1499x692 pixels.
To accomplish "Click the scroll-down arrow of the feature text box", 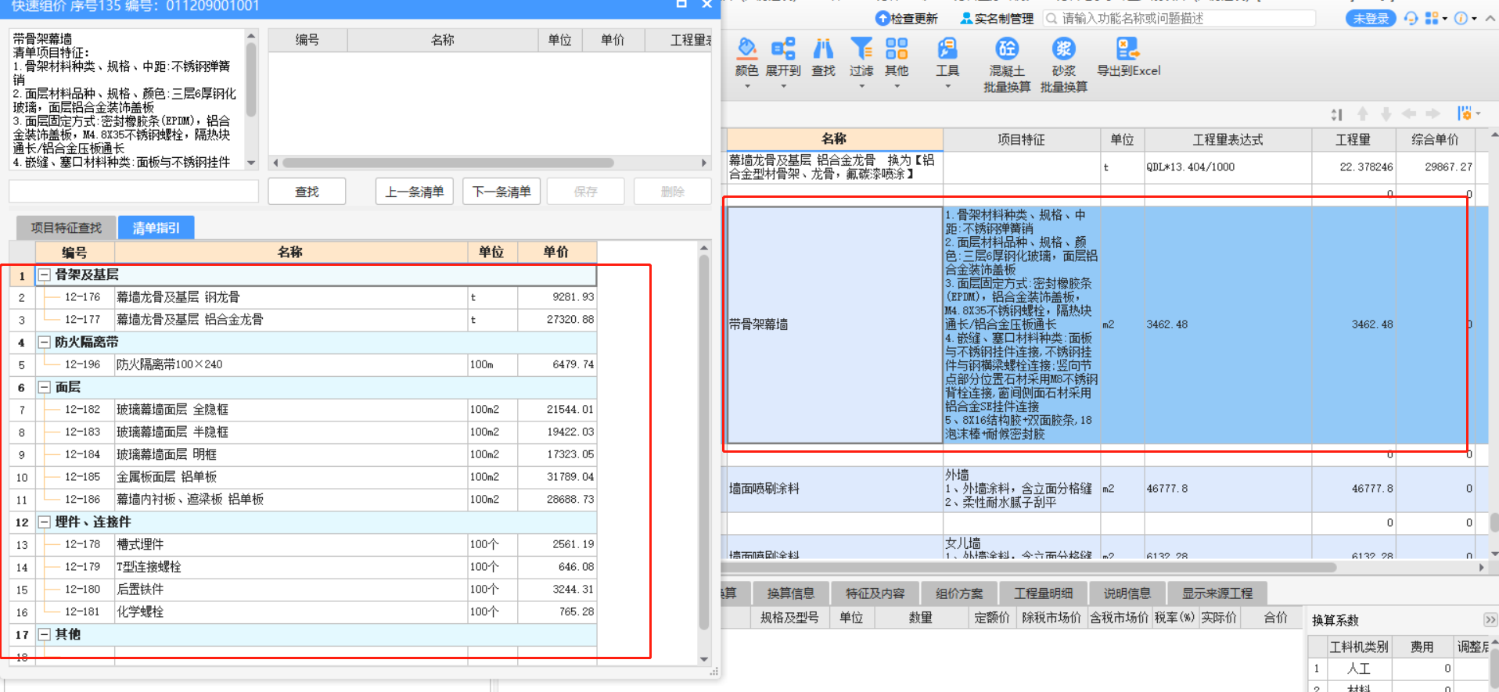I will coord(251,163).
